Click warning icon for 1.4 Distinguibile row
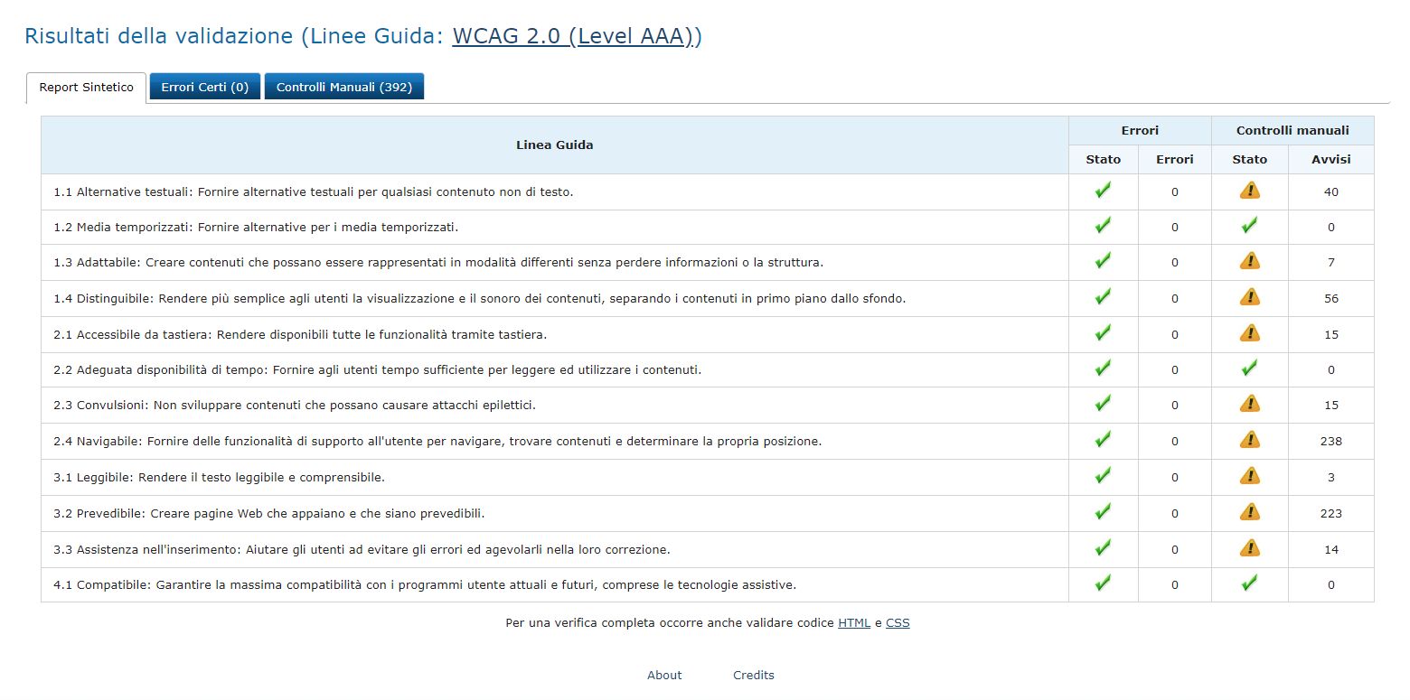1410x700 pixels. click(x=1249, y=297)
